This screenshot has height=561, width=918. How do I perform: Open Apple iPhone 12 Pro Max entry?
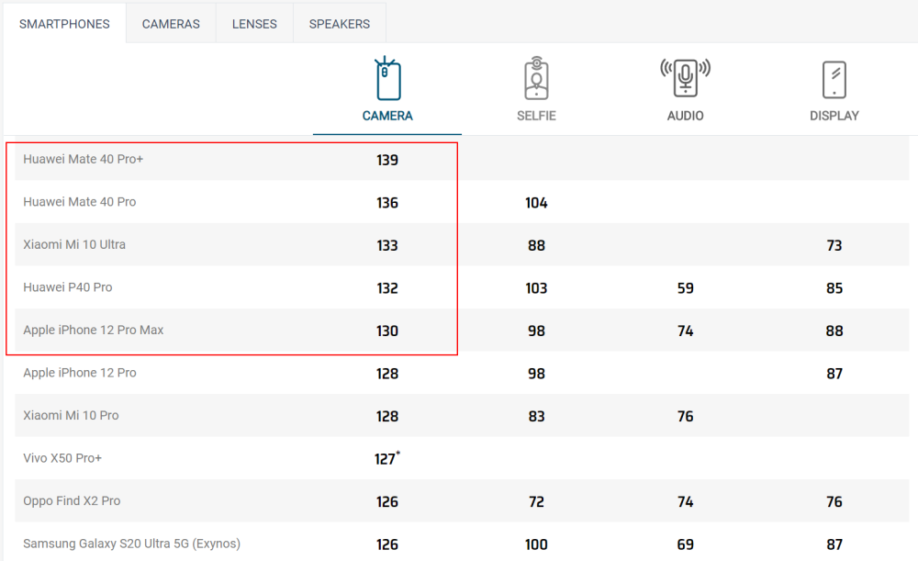click(x=94, y=331)
